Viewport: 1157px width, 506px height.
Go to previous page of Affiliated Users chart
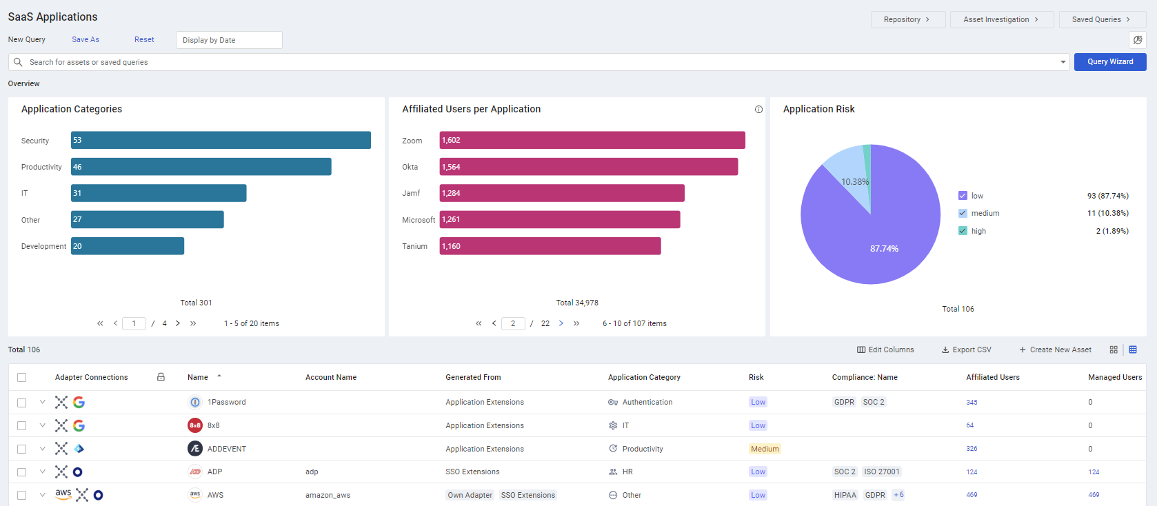[494, 323]
